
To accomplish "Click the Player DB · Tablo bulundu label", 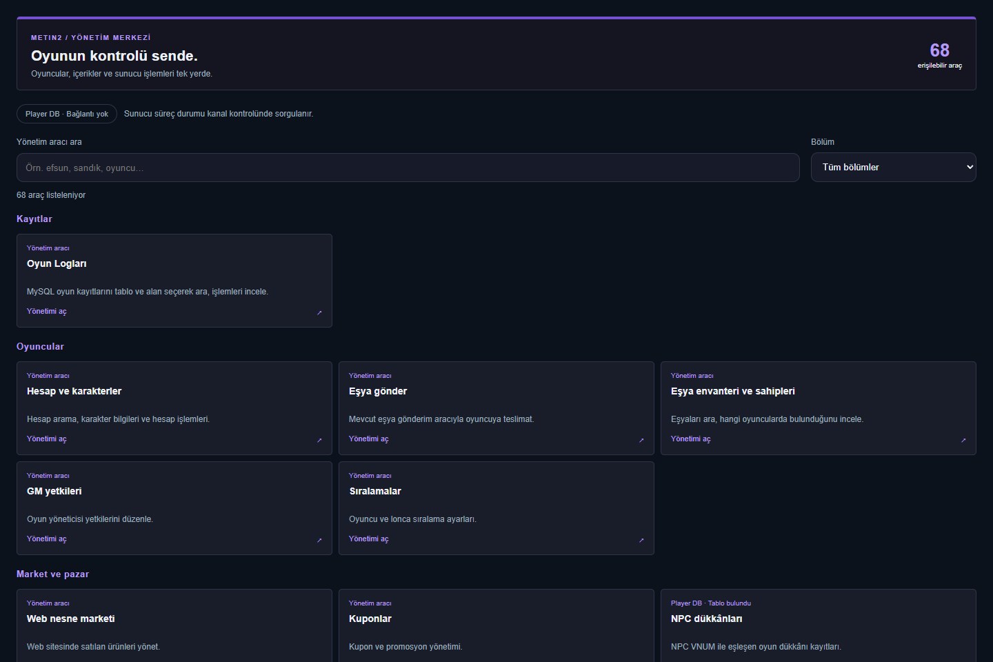I will [x=711, y=603].
